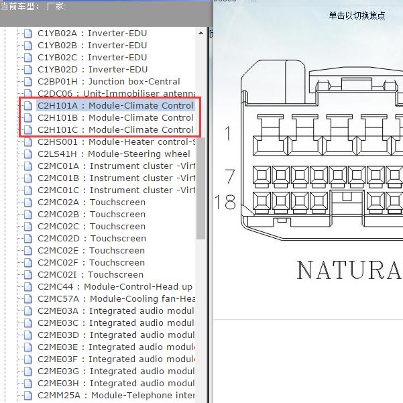The height and width of the screenshot is (403, 403).
Task: Click document icon beside C1YB02B Inverter-EDU
Action: [27, 46]
